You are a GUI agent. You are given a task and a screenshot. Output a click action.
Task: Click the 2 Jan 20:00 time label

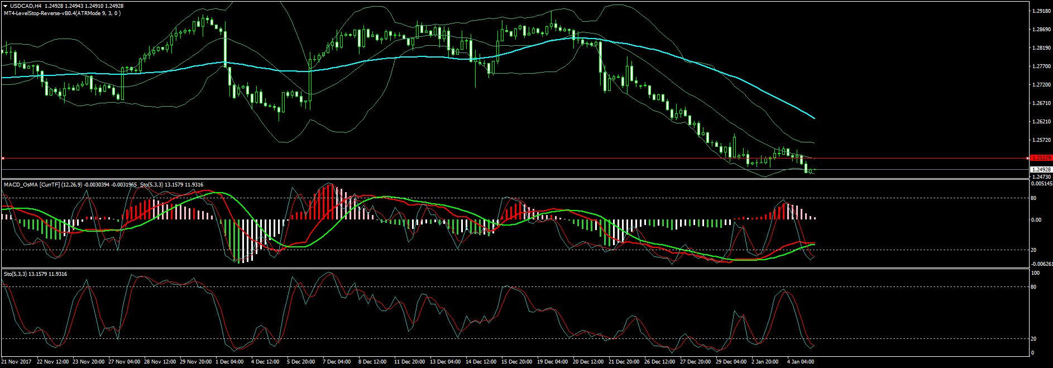(x=765, y=362)
